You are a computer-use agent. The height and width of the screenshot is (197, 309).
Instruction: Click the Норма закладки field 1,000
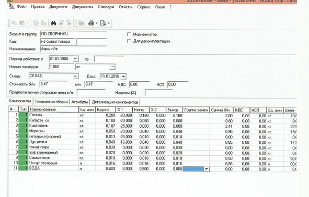(61, 67)
